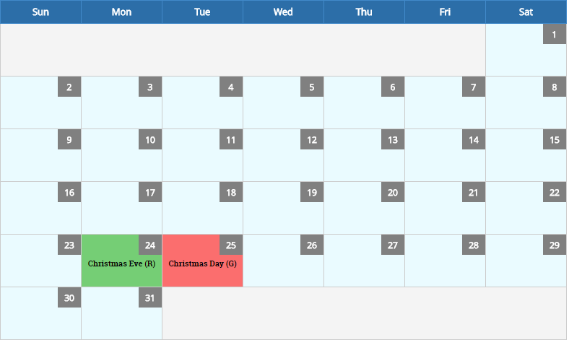Select date badge number 12
The height and width of the screenshot is (340, 569).
click(312, 140)
